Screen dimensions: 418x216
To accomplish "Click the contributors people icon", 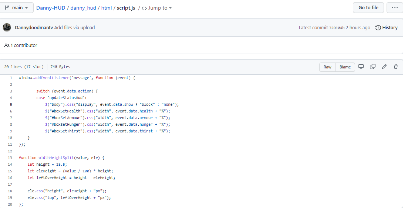I will (x=7, y=45).
